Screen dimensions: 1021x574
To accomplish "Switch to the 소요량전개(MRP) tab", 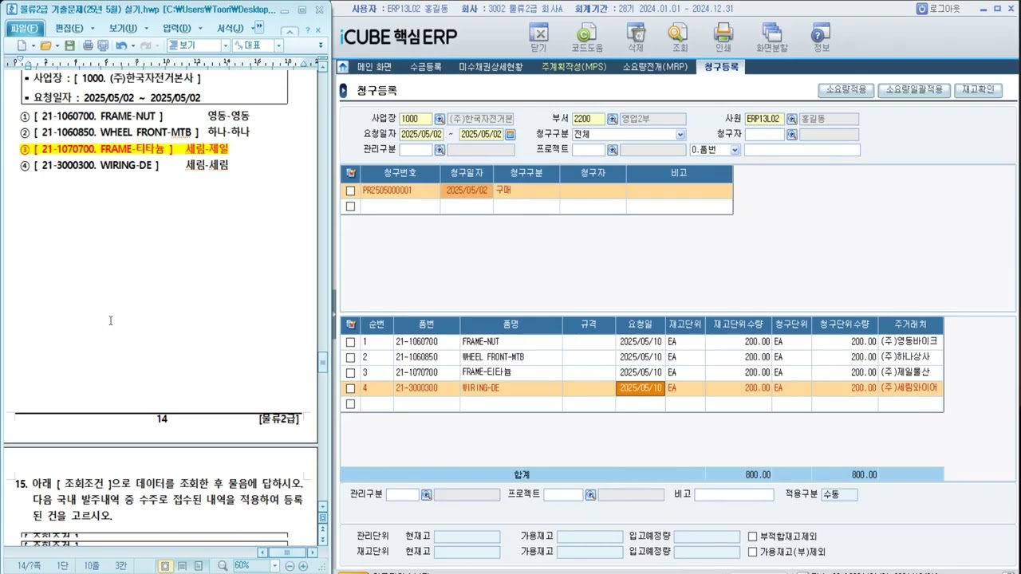I will point(655,67).
